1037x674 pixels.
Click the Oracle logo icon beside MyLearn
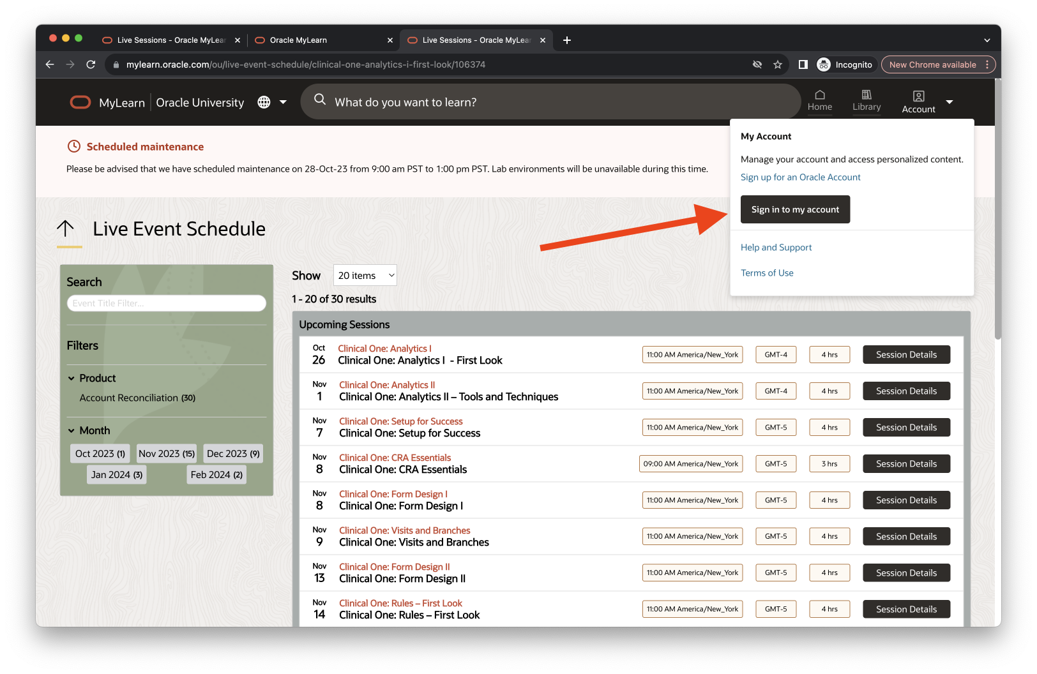(x=80, y=102)
